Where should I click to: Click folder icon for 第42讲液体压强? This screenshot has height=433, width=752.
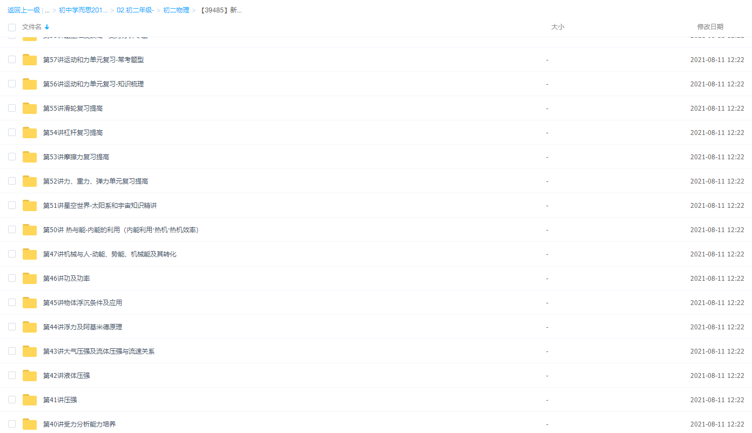coord(30,376)
